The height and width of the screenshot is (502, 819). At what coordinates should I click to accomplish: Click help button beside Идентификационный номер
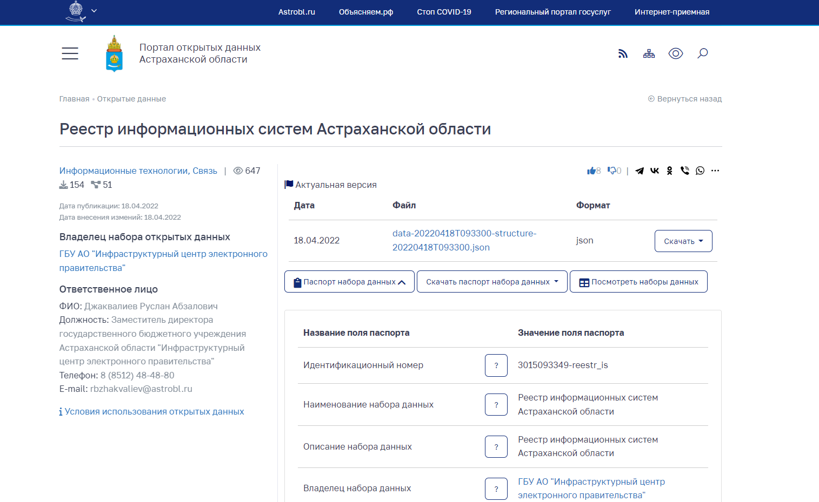pos(496,365)
